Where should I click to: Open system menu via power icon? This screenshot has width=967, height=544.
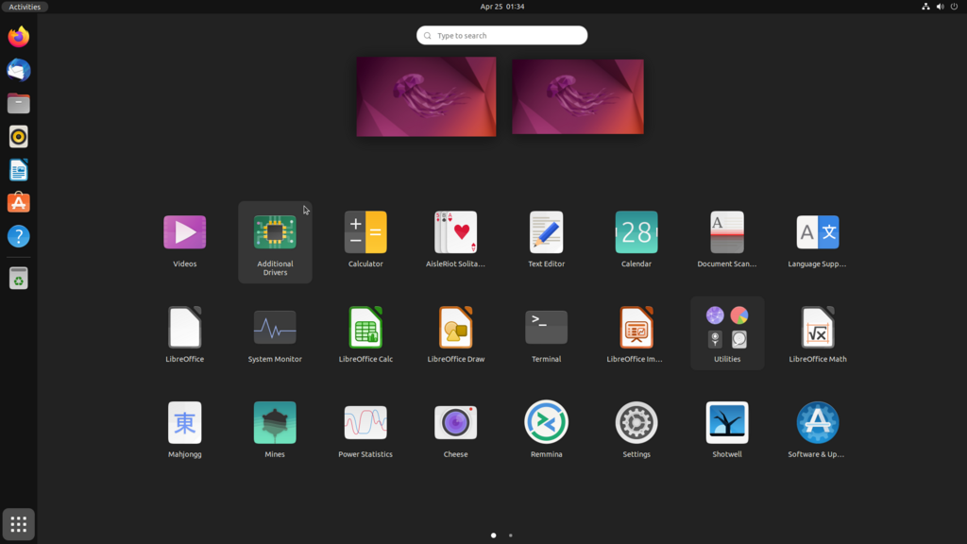tap(954, 7)
